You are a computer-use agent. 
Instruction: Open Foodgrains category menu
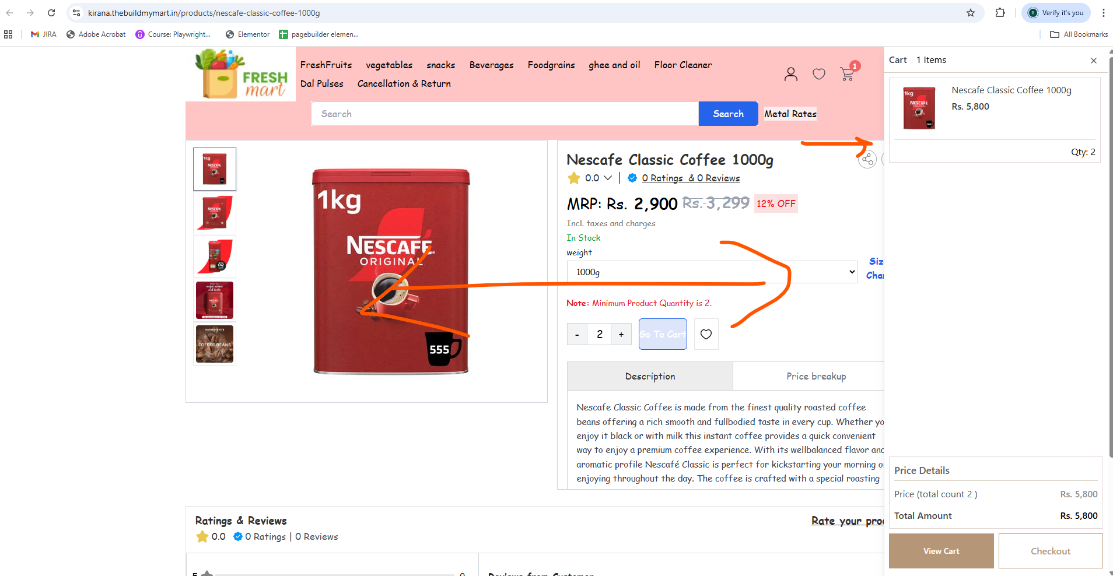[551, 65]
